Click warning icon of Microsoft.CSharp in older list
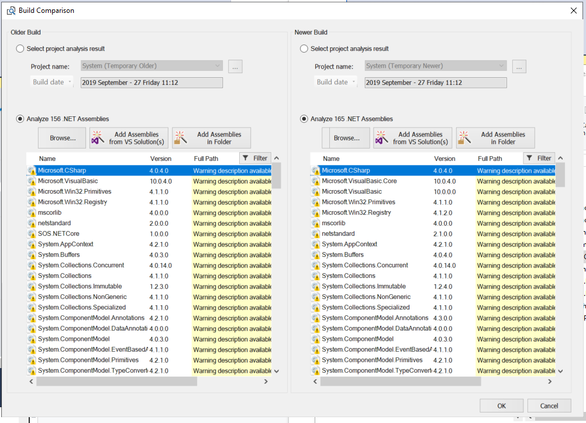586x423 pixels. tap(32, 171)
